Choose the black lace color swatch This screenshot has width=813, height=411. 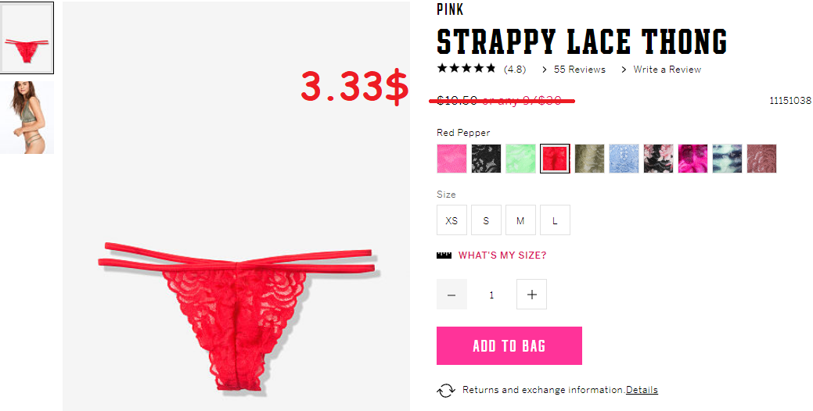click(x=486, y=159)
